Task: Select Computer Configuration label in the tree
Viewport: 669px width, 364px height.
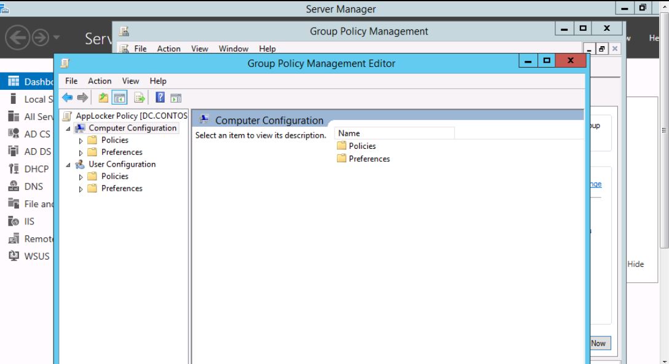Action: pyautogui.click(x=132, y=128)
